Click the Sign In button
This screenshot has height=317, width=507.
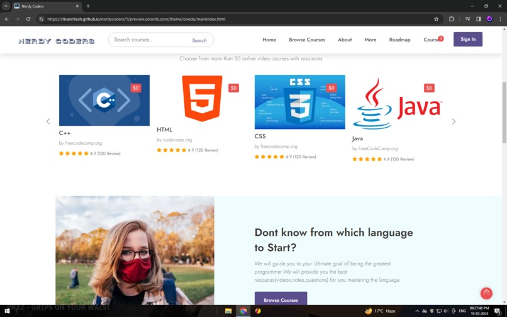(x=467, y=39)
